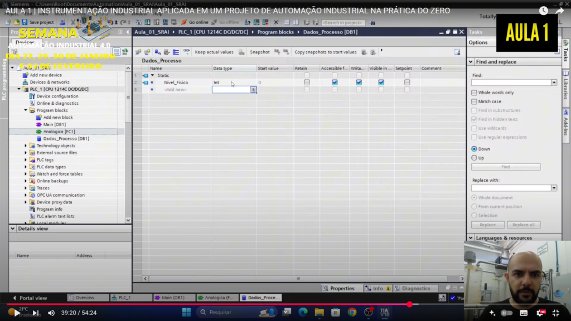Click Go online in the toolbar
This screenshot has width=571, height=321.
point(195,22)
